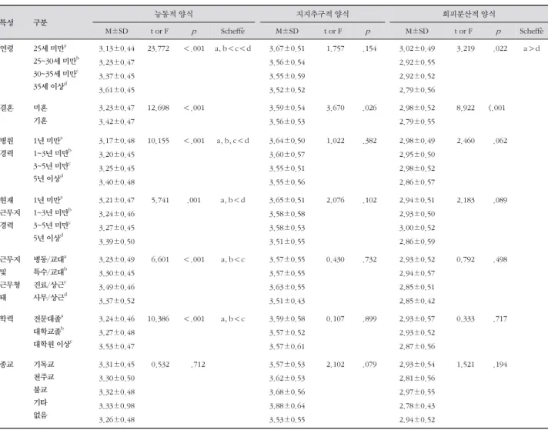Select the '전문대졸' row label
Image resolution: width=548 pixels, height=430 pixels.
[48, 318]
